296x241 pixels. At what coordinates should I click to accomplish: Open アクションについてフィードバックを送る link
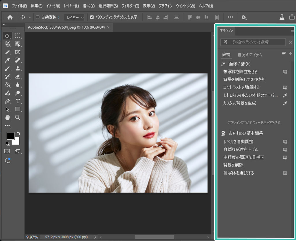pos(254,122)
